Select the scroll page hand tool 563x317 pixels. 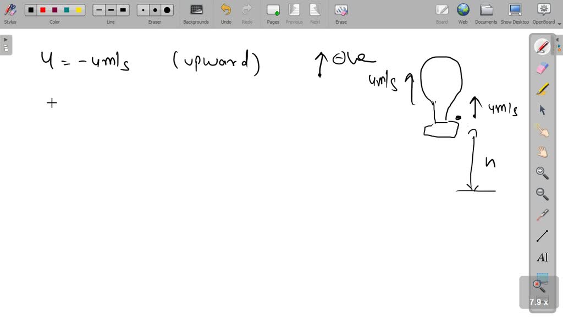(x=542, y=152)
